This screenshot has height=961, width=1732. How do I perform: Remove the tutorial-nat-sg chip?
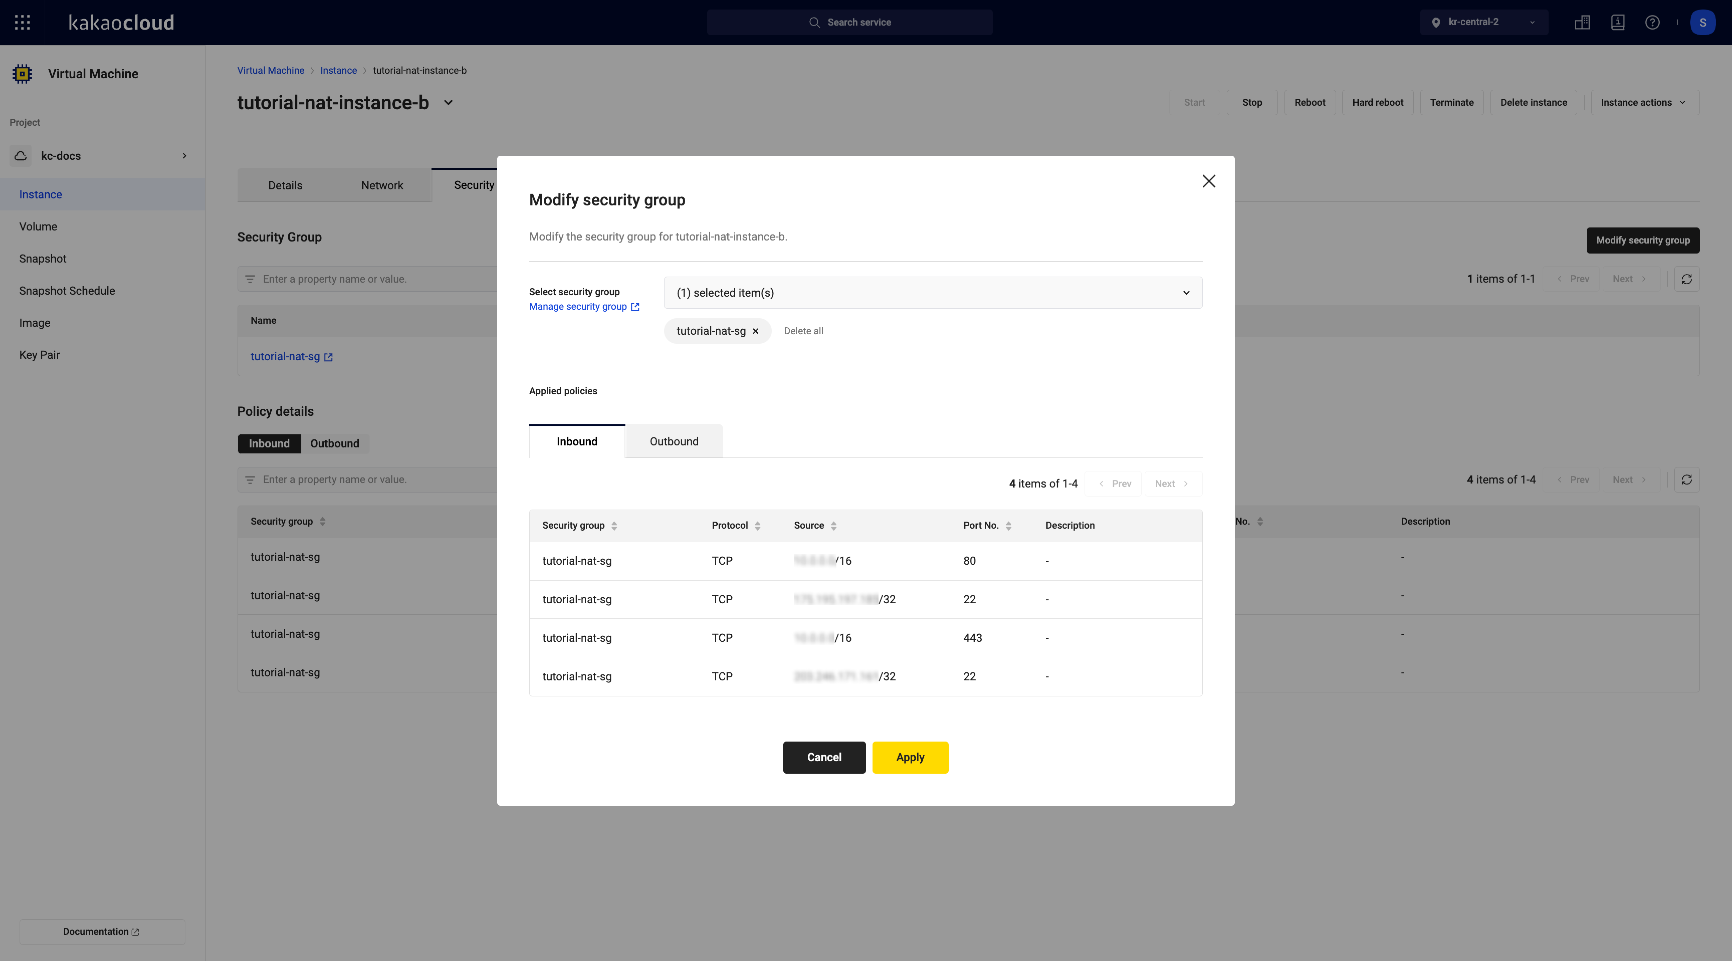[756, 331]
